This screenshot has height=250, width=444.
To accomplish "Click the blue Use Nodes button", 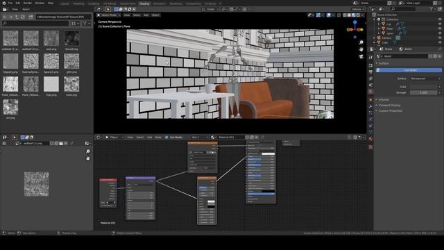I will pyautogui.click(x=409, y=70).
